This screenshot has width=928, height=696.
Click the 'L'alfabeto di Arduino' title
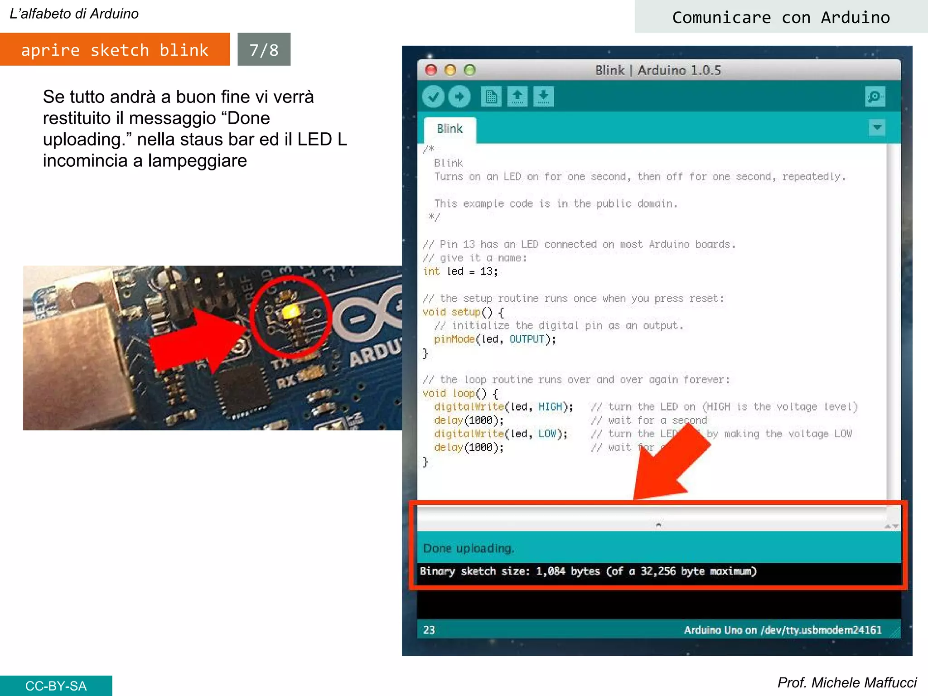pos(74,14)
